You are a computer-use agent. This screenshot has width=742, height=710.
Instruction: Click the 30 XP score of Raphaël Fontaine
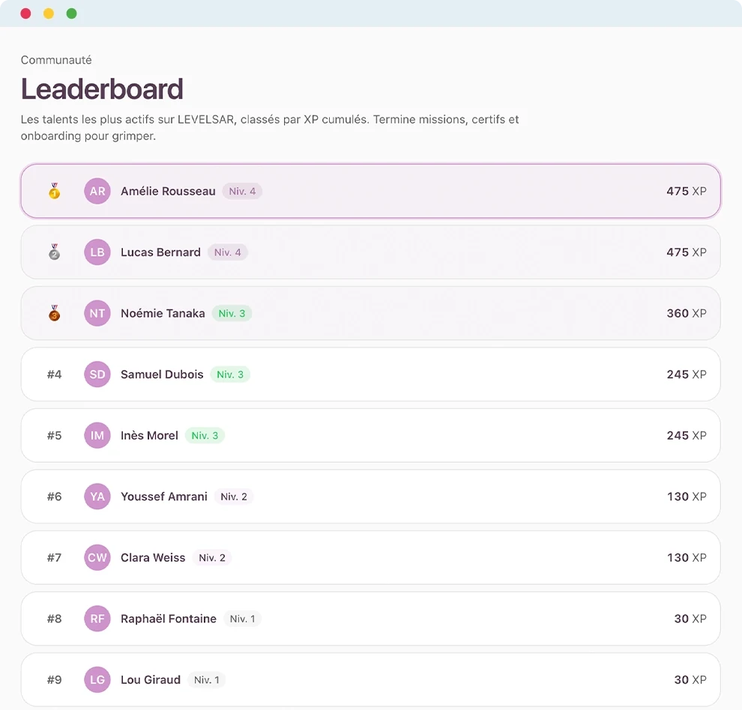(690, 618)
